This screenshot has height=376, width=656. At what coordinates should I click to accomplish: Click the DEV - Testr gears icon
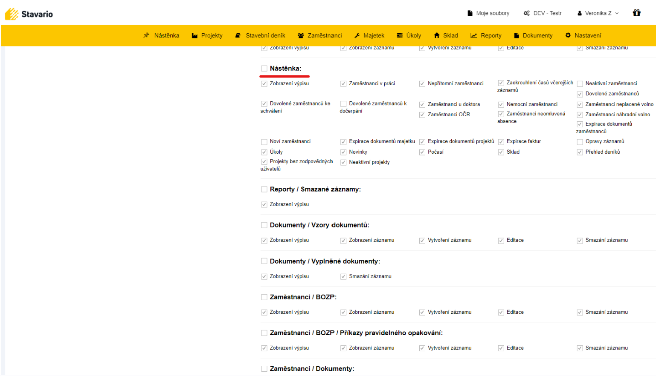pyautogui.click(x=527, y=13)
